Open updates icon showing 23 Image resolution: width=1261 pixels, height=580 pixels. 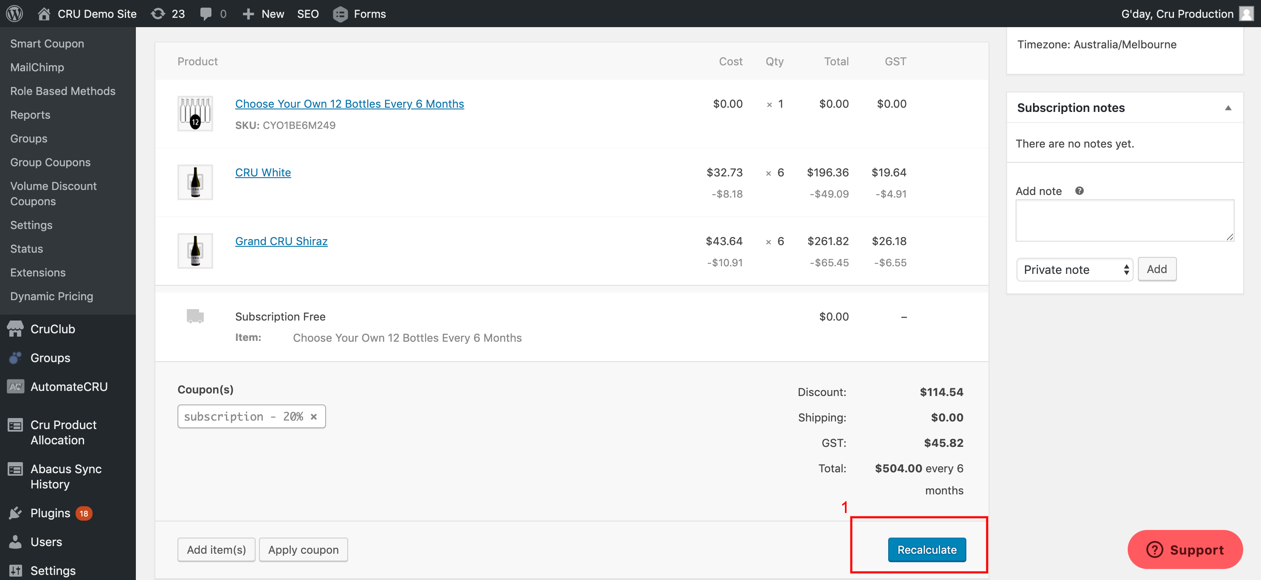[x=158, y=14]
